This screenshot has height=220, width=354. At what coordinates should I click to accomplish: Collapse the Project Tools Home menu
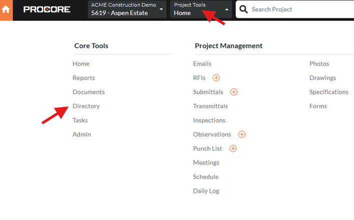pos(201,9)
